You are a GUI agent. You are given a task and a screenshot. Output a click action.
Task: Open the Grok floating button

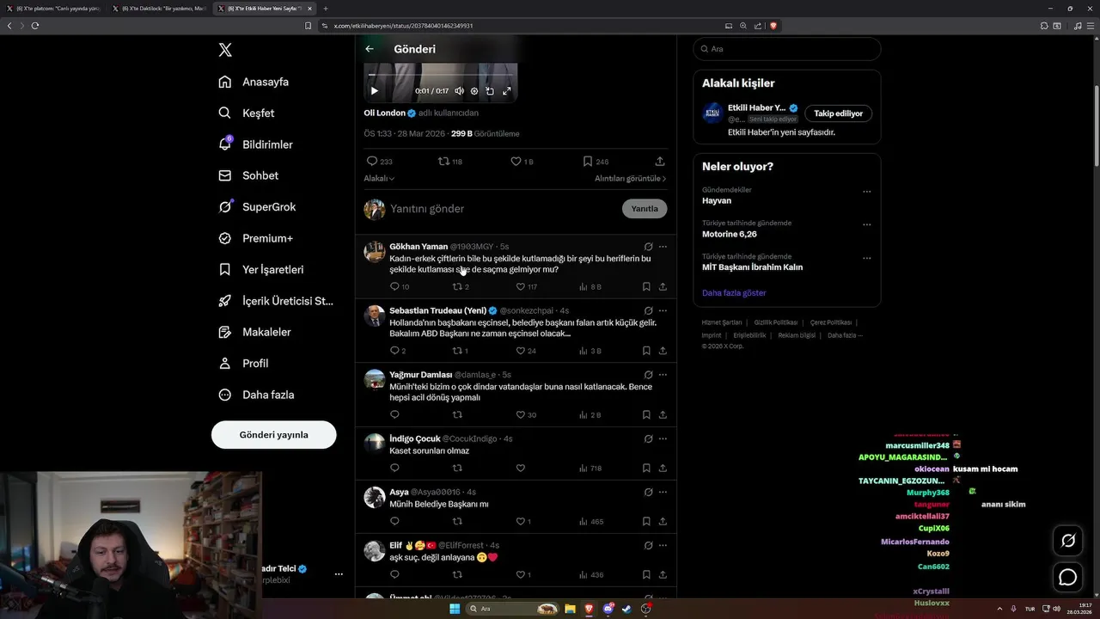tap(1068, 541)
